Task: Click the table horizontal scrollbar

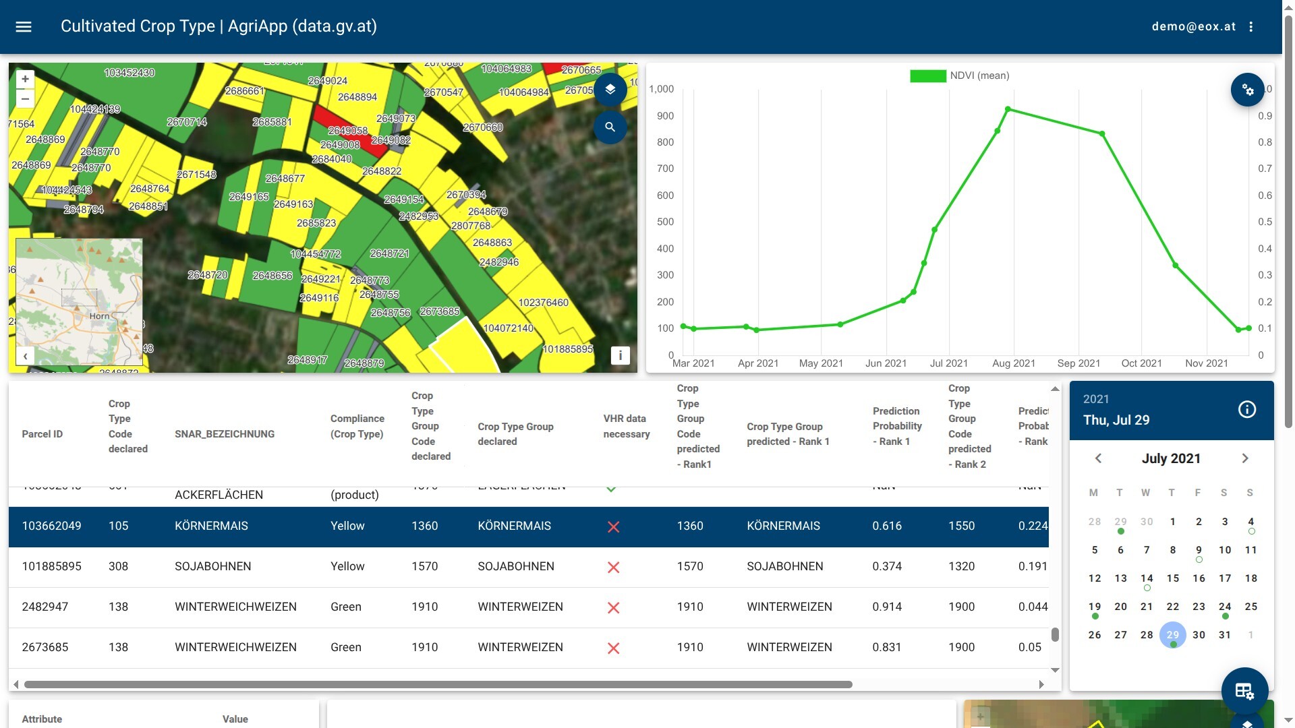Action: pyautogui.click(x=438, y=684)
